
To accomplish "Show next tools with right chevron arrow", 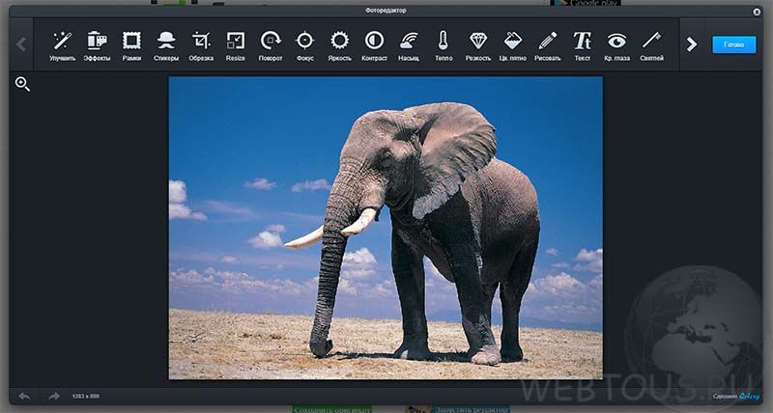I will [692, 44].
